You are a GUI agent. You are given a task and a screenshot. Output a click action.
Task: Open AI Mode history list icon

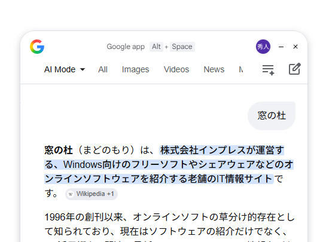(268, 70)
